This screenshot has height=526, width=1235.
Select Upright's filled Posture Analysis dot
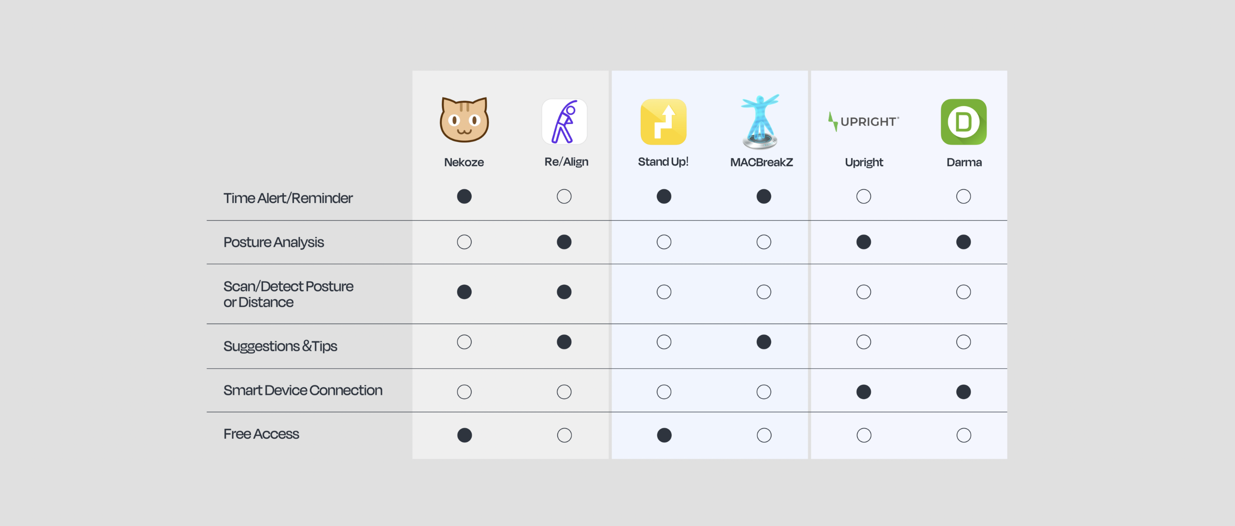pos(864,242)
